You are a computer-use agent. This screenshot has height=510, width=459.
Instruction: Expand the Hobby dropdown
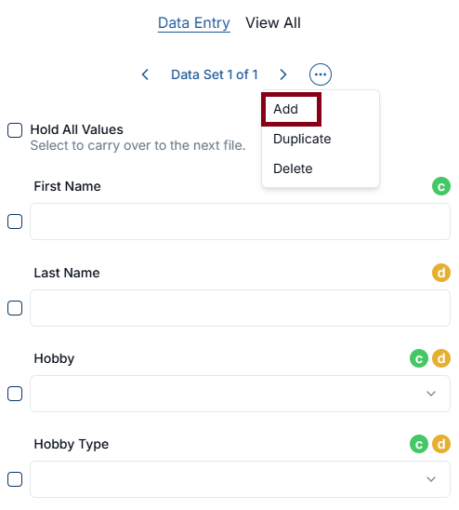(240, 394)
